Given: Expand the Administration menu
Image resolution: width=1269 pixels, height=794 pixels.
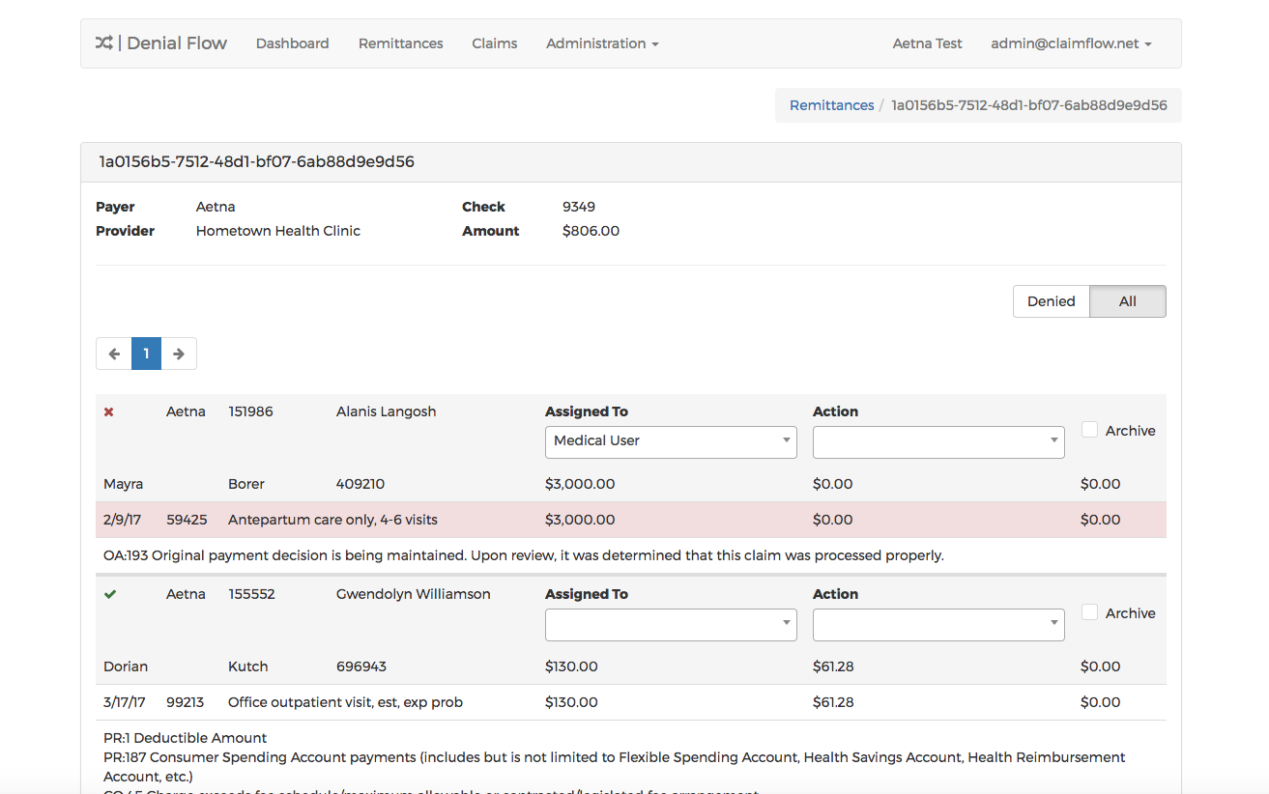Looking at the screenshot, I should click(602, 43).
